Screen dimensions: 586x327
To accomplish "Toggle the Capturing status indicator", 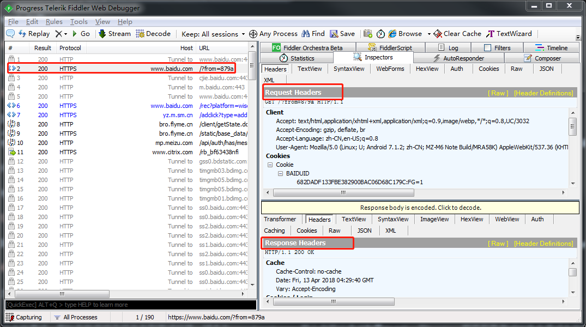I will tap(24, 317).
